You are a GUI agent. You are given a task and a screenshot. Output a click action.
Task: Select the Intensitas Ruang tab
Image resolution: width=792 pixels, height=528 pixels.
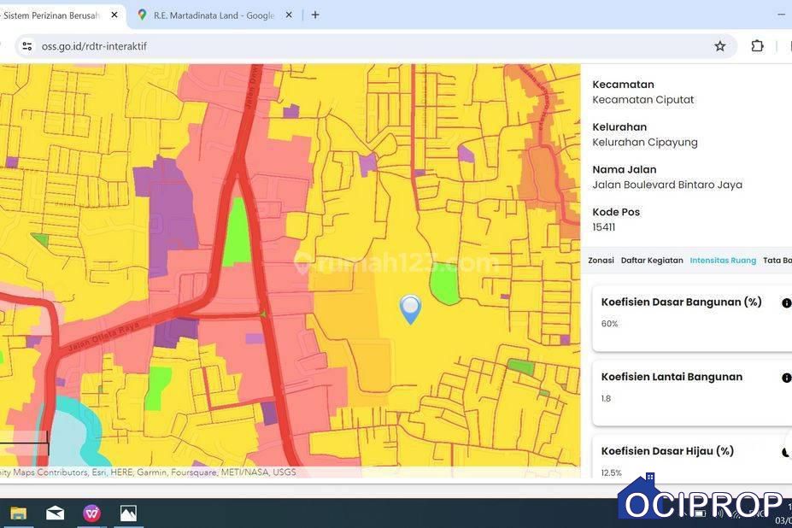coord(723,261)
